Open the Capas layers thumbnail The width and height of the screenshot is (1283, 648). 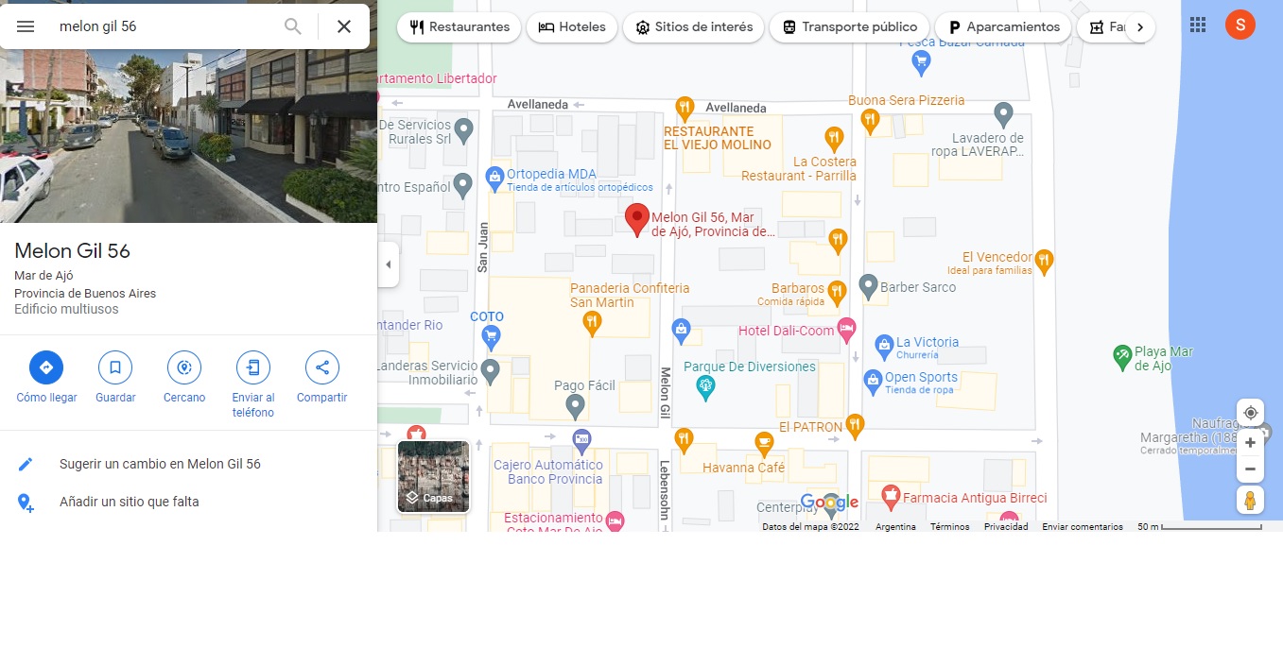[x=433, y=477]
